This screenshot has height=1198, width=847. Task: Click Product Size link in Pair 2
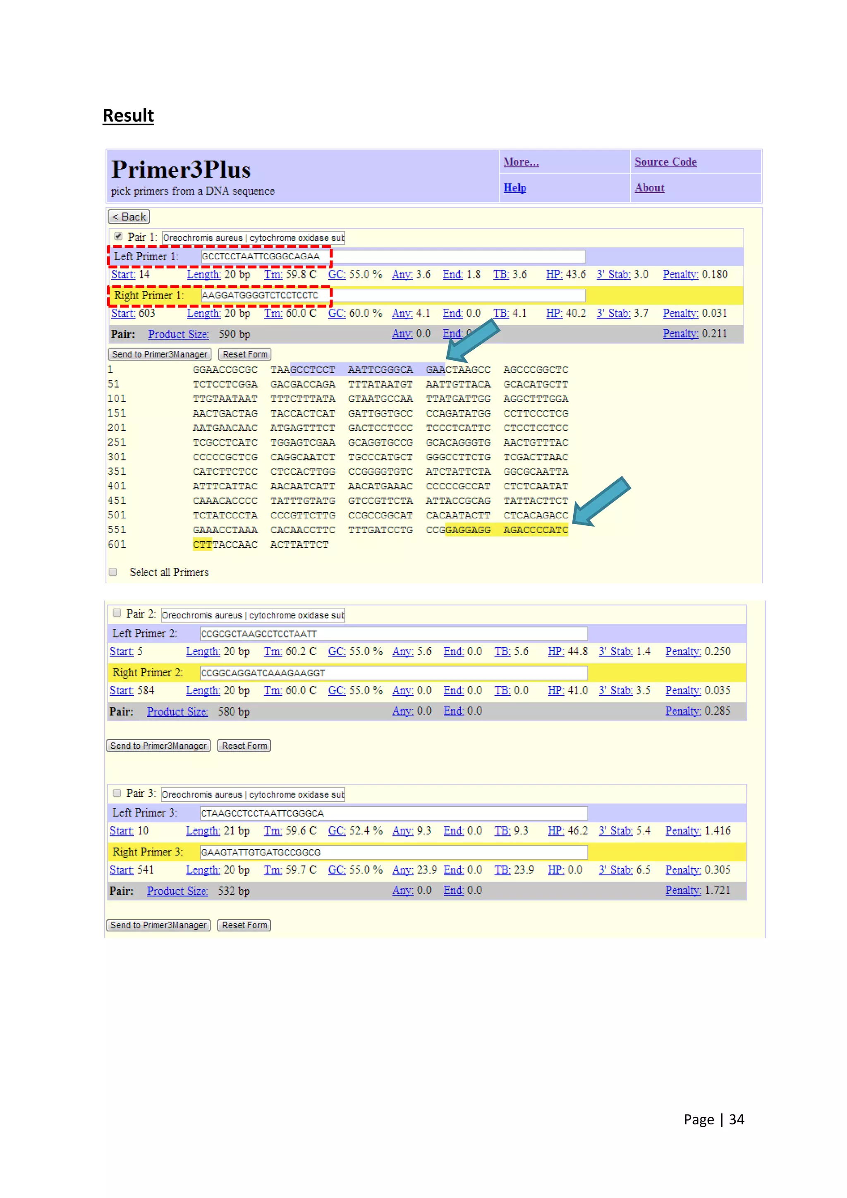click(x=177, y=712)
